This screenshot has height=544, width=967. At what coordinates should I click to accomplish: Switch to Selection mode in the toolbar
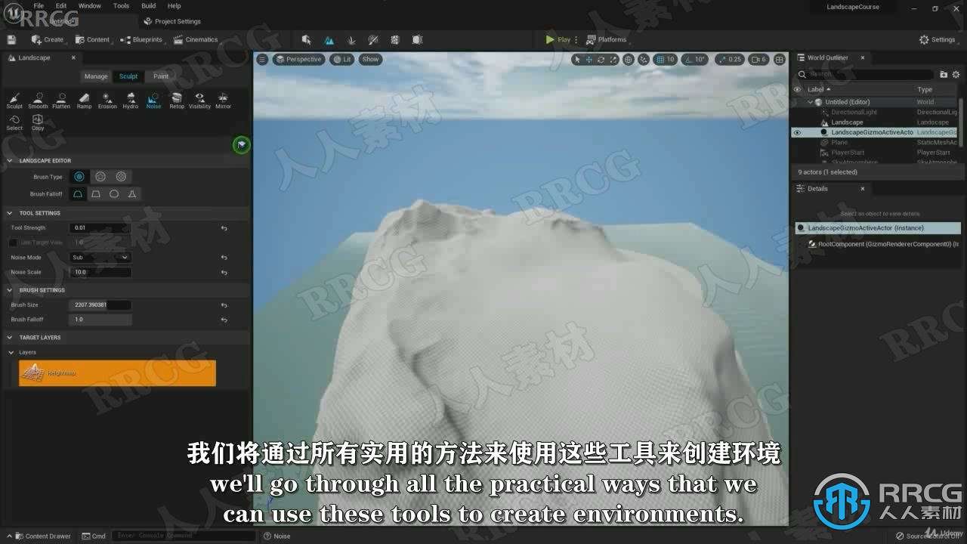pos(306,39)
